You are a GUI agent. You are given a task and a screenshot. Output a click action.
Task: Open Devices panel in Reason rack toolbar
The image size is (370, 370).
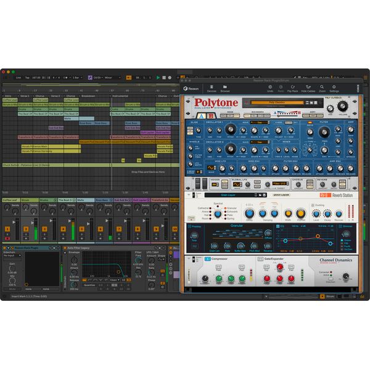click(x=212, y=87)
